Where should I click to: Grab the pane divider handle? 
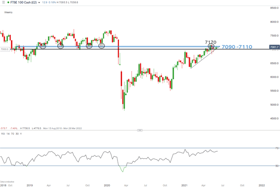click(x=140, y=130)
